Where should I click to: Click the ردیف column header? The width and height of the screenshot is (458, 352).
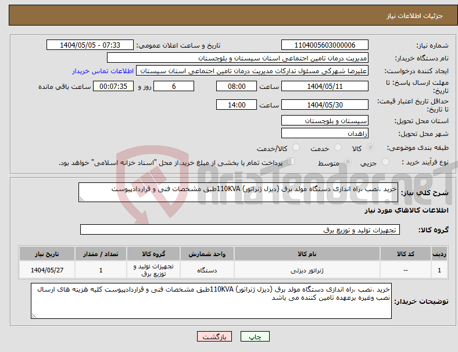(x=439, y=254)
